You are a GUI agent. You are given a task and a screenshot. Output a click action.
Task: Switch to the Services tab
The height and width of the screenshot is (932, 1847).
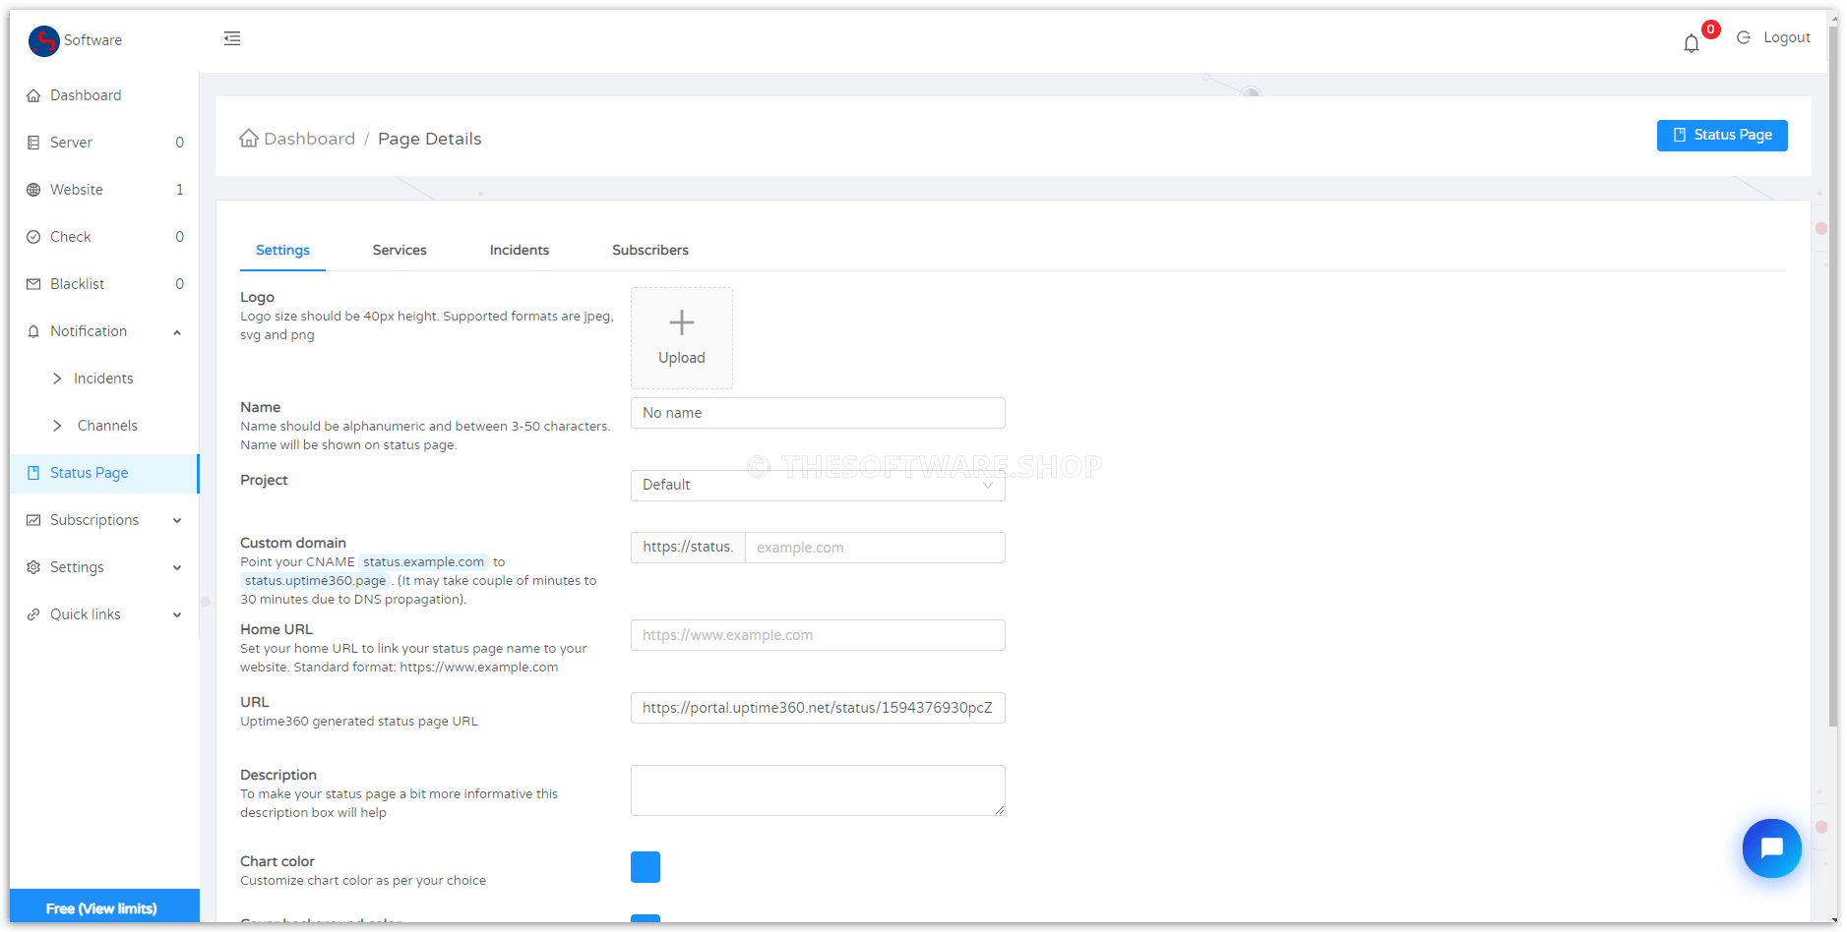(399, 250)
